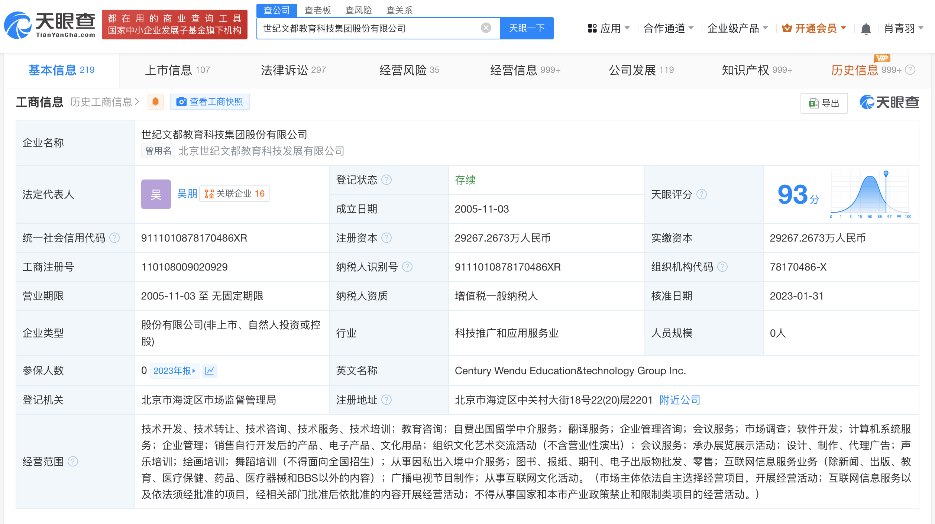Screen dimensions: 935x524
Task: Click the notification bell in header
Action: (866, 29)
